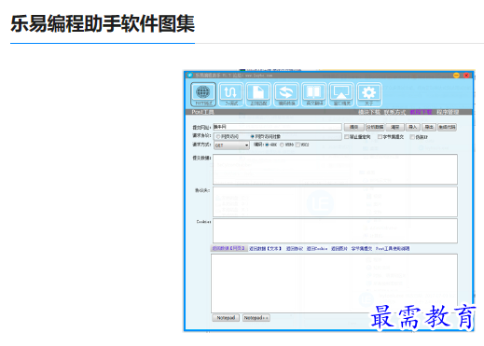Open the 模块下载 link
This screenshot has height=346, width=484.
tap(369, 112)
